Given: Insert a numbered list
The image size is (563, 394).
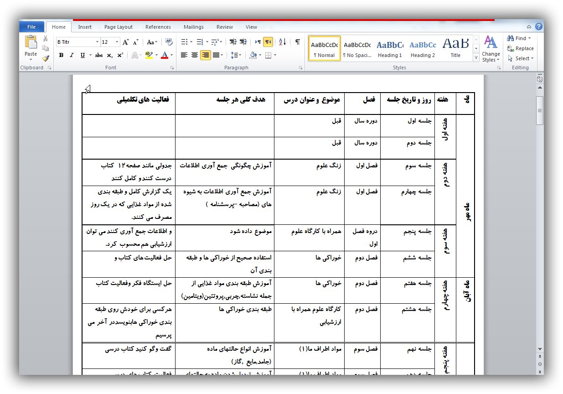Looking at the screenshot, I should click(x=199, y=42).
